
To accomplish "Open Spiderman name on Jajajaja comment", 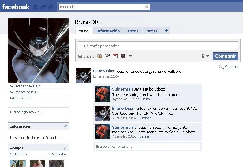I will [x=122, y=89].
